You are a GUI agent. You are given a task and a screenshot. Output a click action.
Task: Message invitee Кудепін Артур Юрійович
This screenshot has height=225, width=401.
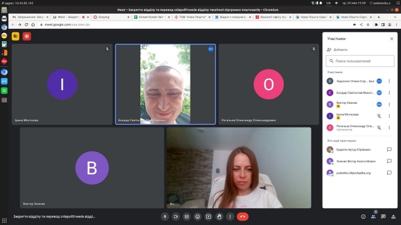click(x=389, y=149)
